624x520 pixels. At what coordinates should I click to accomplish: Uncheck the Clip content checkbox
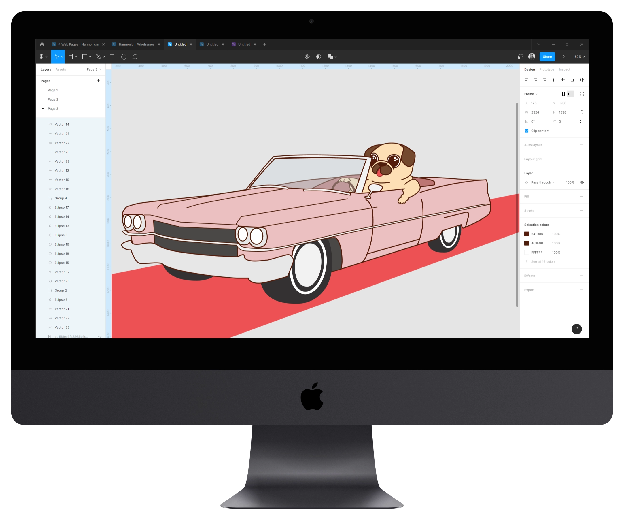(x=526, y=131)
